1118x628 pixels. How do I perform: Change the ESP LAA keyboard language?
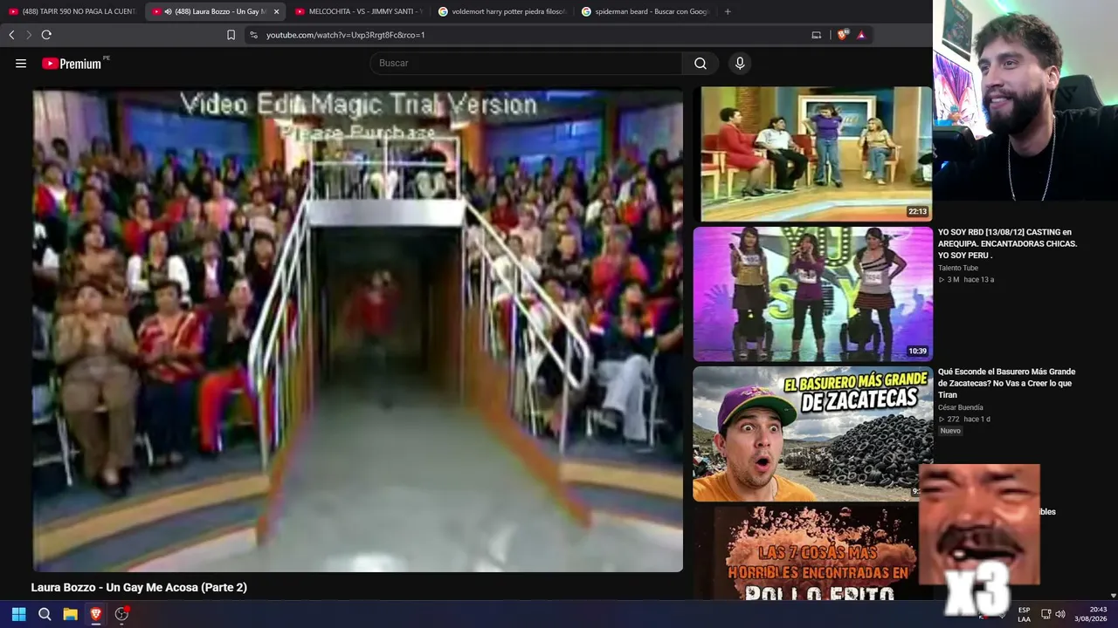(1024, 614)
